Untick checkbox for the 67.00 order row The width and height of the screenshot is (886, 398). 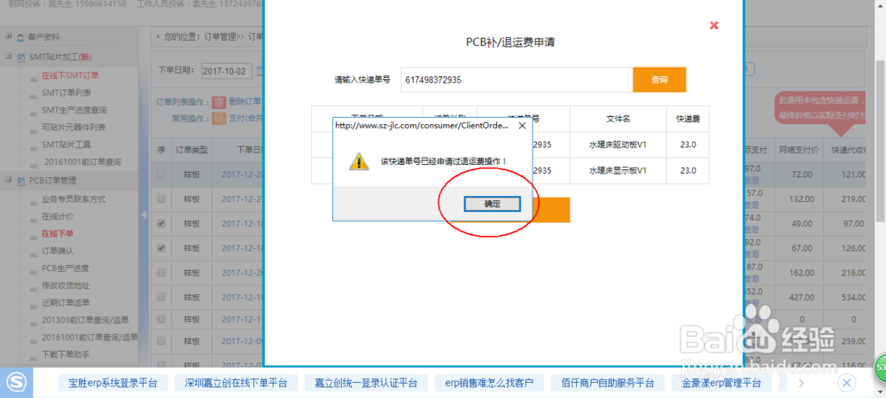point(161,247)
